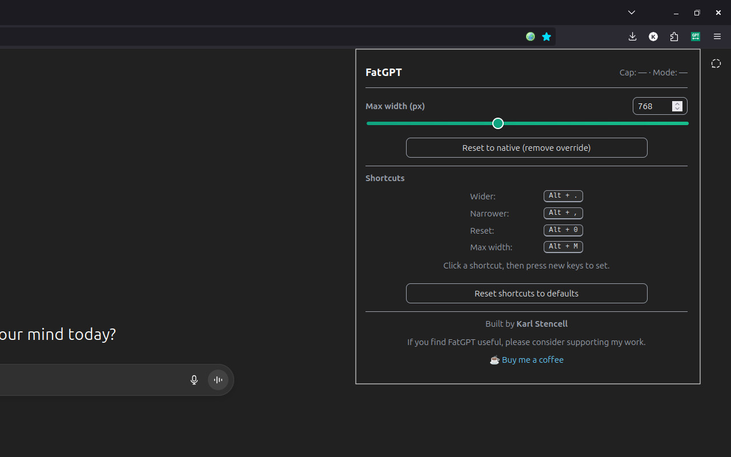Click the FatGPT popup title

pos(384,73)
